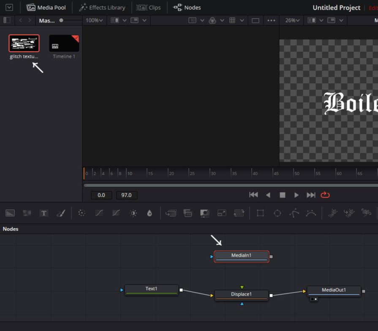Go back with the left navigation arrow

[x=21, y=21]
